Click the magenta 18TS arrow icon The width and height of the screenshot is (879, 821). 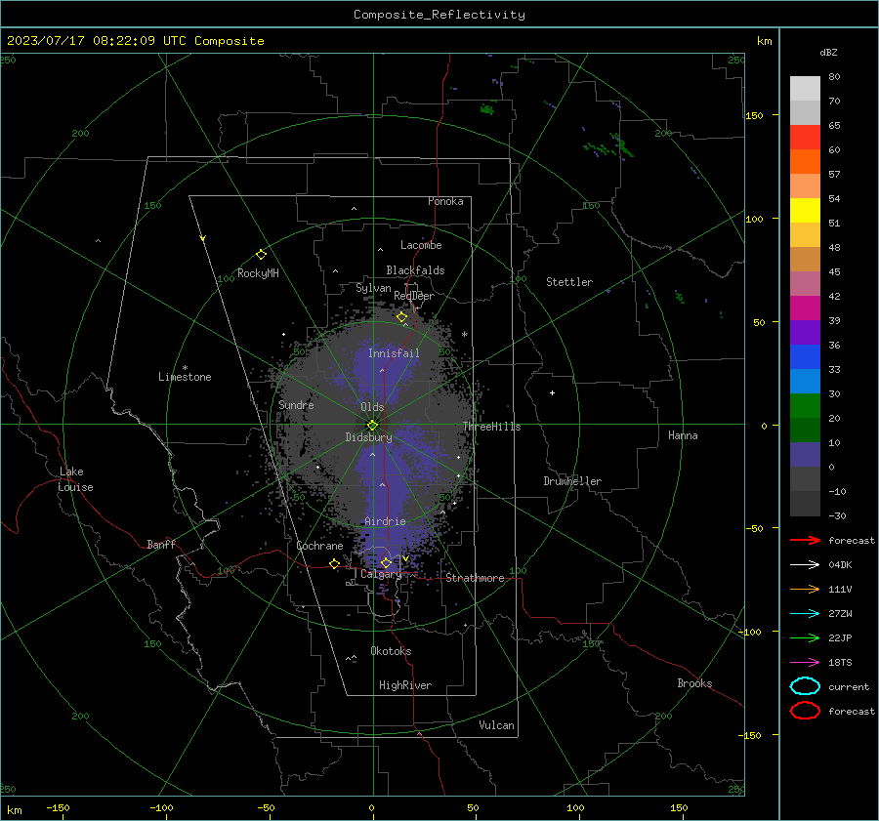805,663
